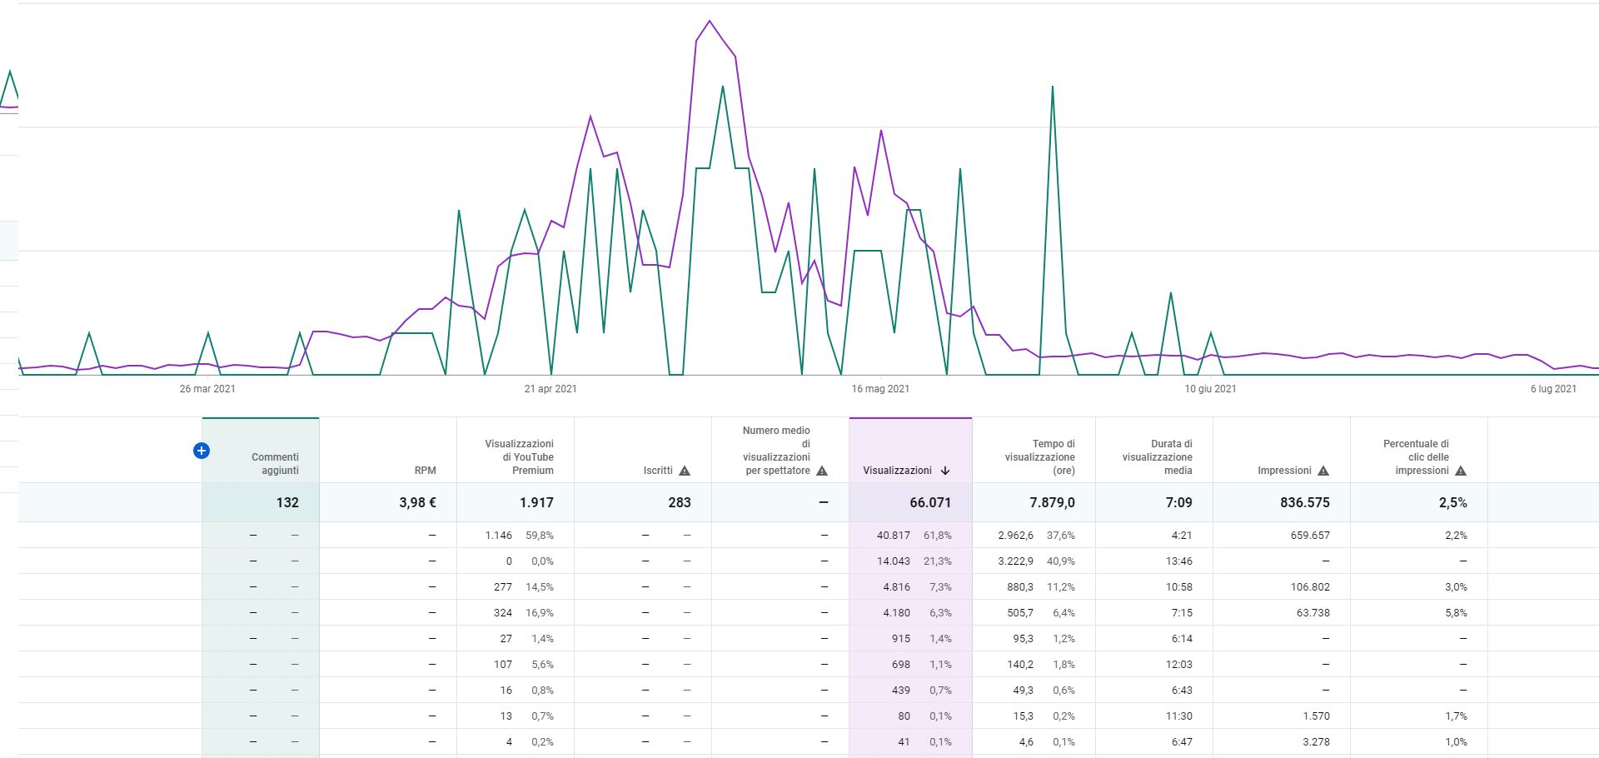Viewport: 1599px width, 758px height.
Task: Click total watch time 7.879,0
Action: (1052, 502)
